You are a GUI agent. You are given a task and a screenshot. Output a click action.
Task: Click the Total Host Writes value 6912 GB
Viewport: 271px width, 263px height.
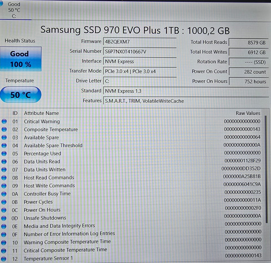[x=248, y=52]
